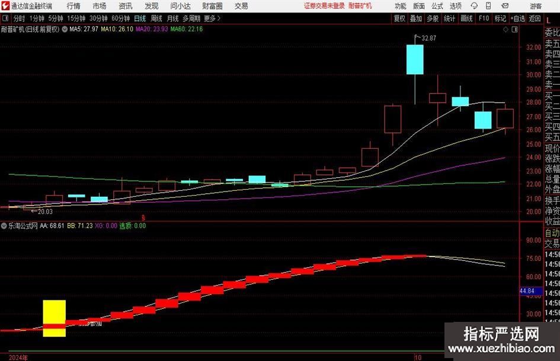Click the 证券交易未登录 login link
Screen dimensions: 560x361
pos(324,6)
